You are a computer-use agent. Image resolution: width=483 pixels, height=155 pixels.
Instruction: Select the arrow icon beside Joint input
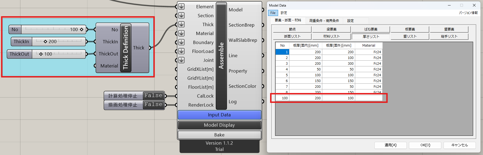[x=181, y=60]
